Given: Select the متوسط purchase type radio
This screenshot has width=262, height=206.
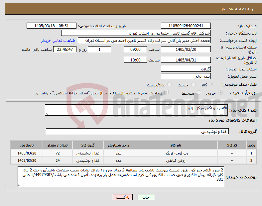Looking at the screenshot, I should 199,92.
